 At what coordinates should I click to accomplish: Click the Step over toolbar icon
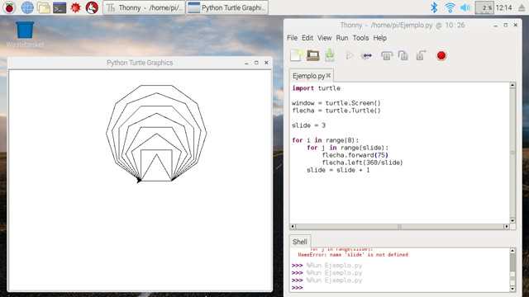coord(386,55)
